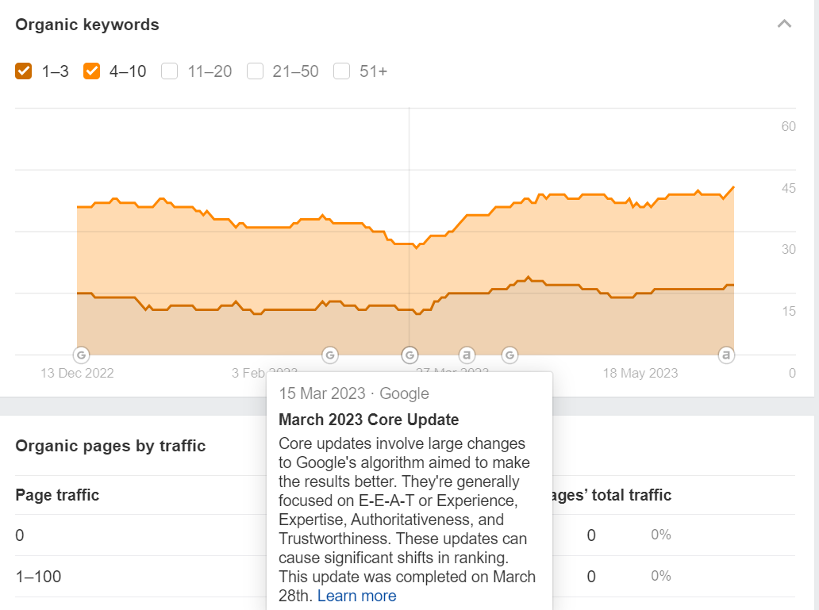Enable the 11–20 positions checkbox
819x610 pixels.
pyautogui.click(x=169, y=71)
